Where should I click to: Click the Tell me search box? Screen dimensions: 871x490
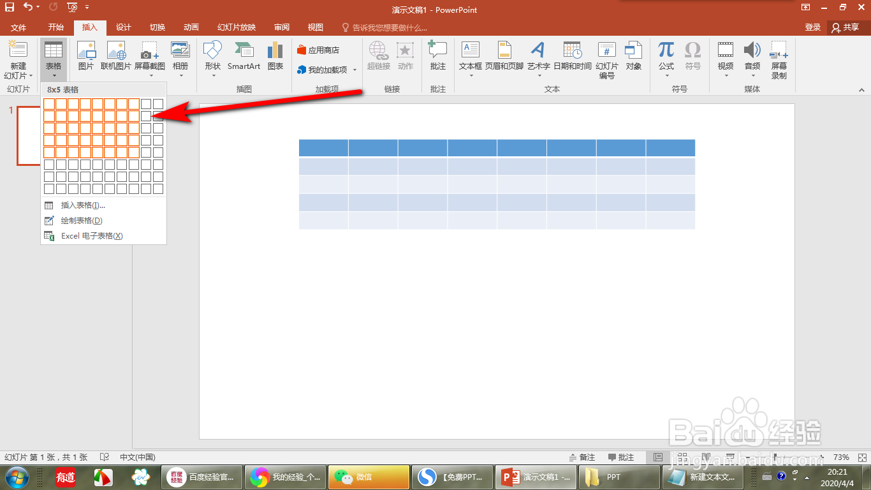click(x=385, y=27)
